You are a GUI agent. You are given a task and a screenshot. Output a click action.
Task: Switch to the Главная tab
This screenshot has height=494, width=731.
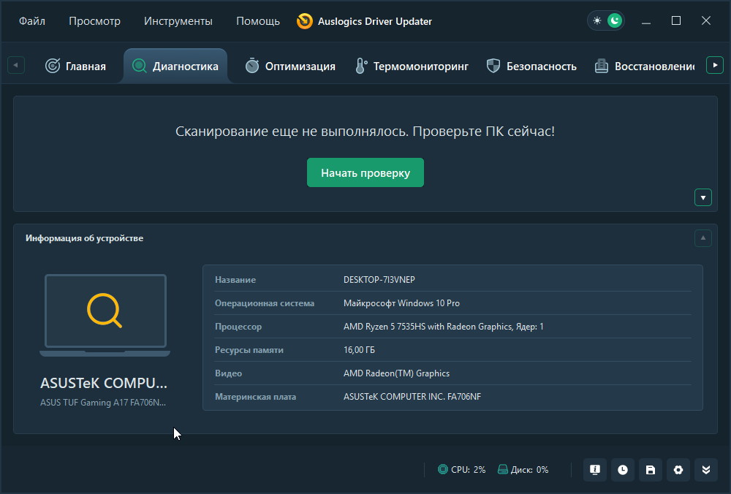coord(75,66)
